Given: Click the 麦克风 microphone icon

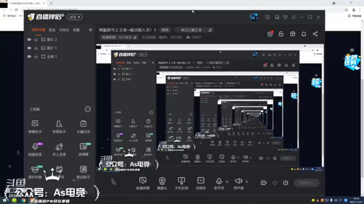Looking at the screenshot, I should (219, 181).
